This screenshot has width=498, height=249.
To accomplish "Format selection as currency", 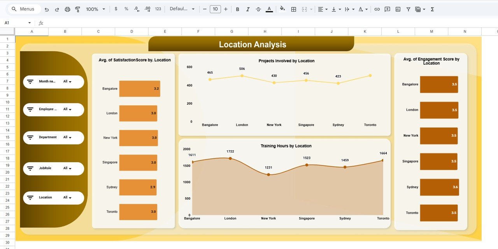I will tap(116, 9).
